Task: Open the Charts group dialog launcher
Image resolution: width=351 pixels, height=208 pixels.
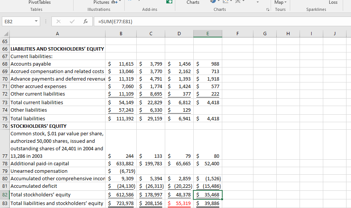Action: tap(268, 10)
